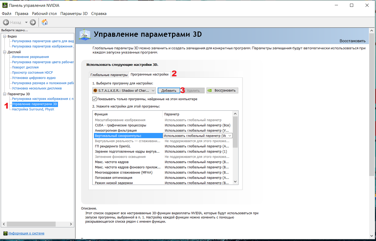This screenshot has height=241, width=376.
Task: Select the ГП рендеринга OpenGL row
Action: pos(163,146)
